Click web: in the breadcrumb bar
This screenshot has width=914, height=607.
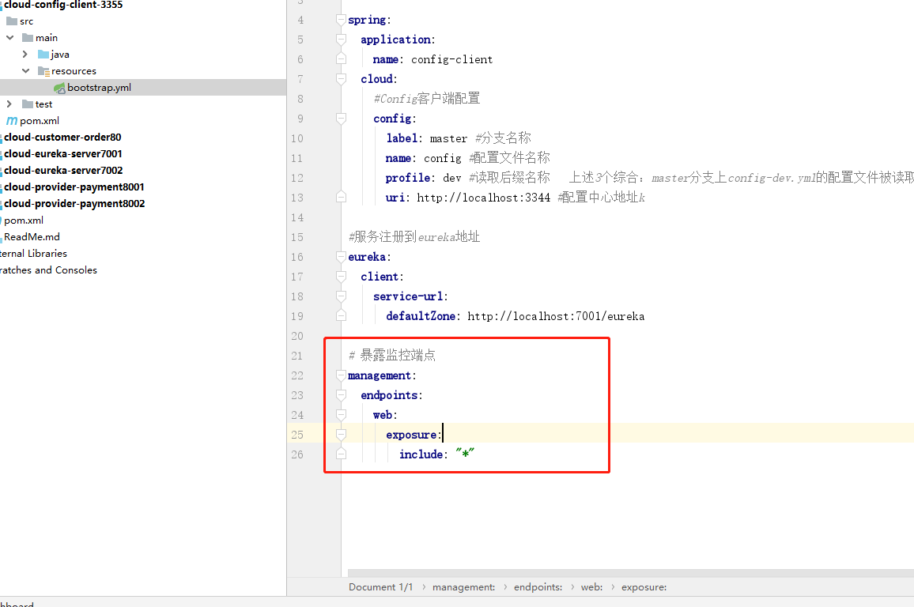(591, 587)
